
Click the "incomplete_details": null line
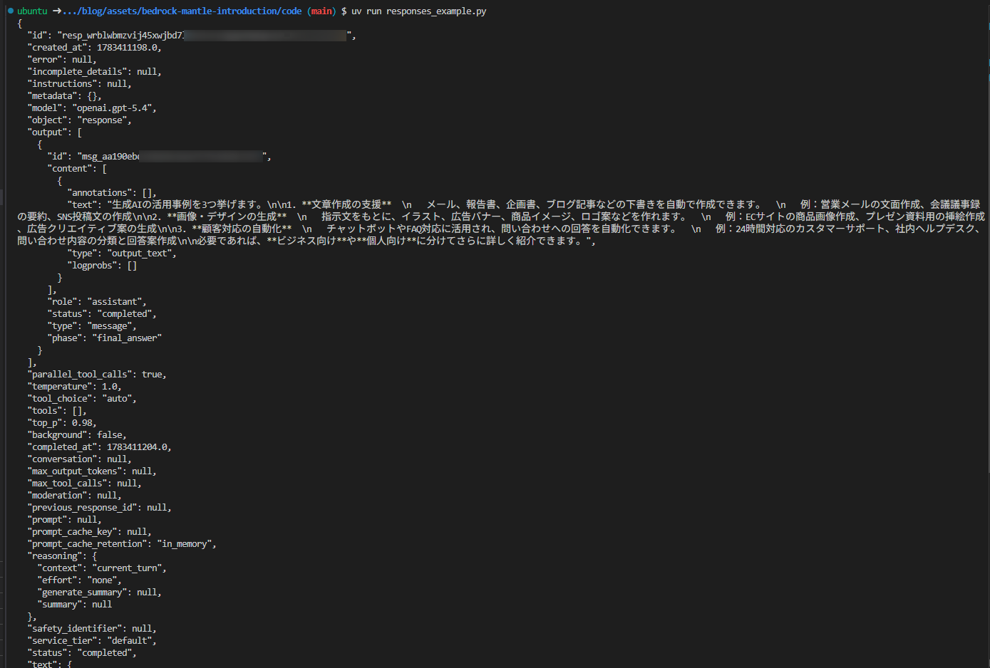95,72
